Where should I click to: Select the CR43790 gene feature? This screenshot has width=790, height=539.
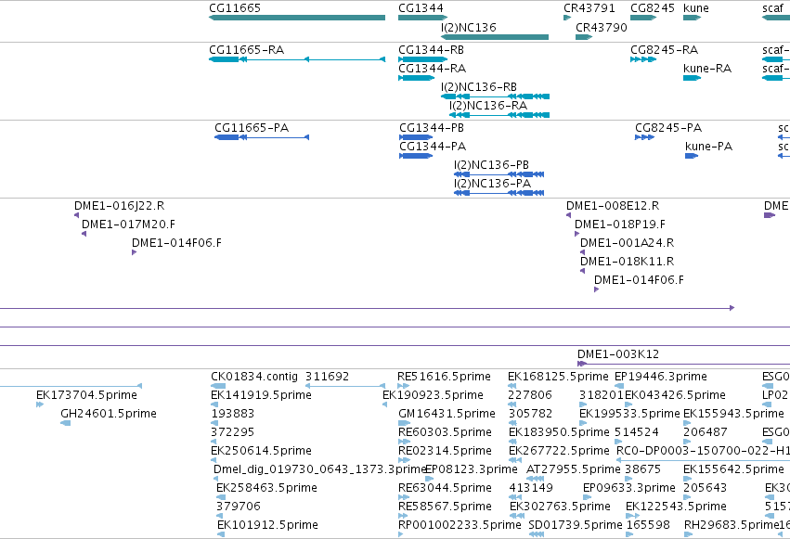tap(584, 37)
